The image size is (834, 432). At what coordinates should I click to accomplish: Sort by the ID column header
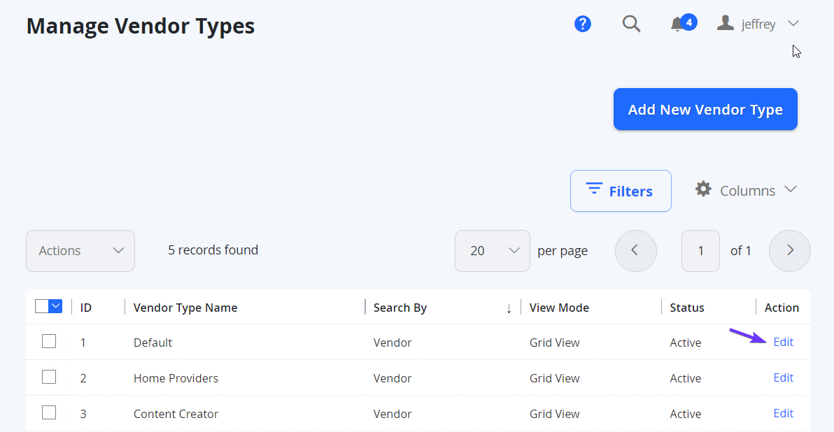[86, 308]
